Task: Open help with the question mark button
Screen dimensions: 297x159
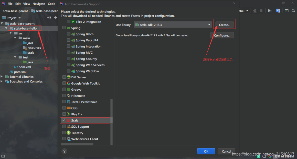Action: (x=65, y=151)
